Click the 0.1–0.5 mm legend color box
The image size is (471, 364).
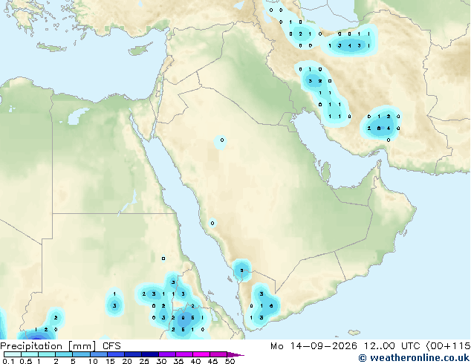[13, 354]
